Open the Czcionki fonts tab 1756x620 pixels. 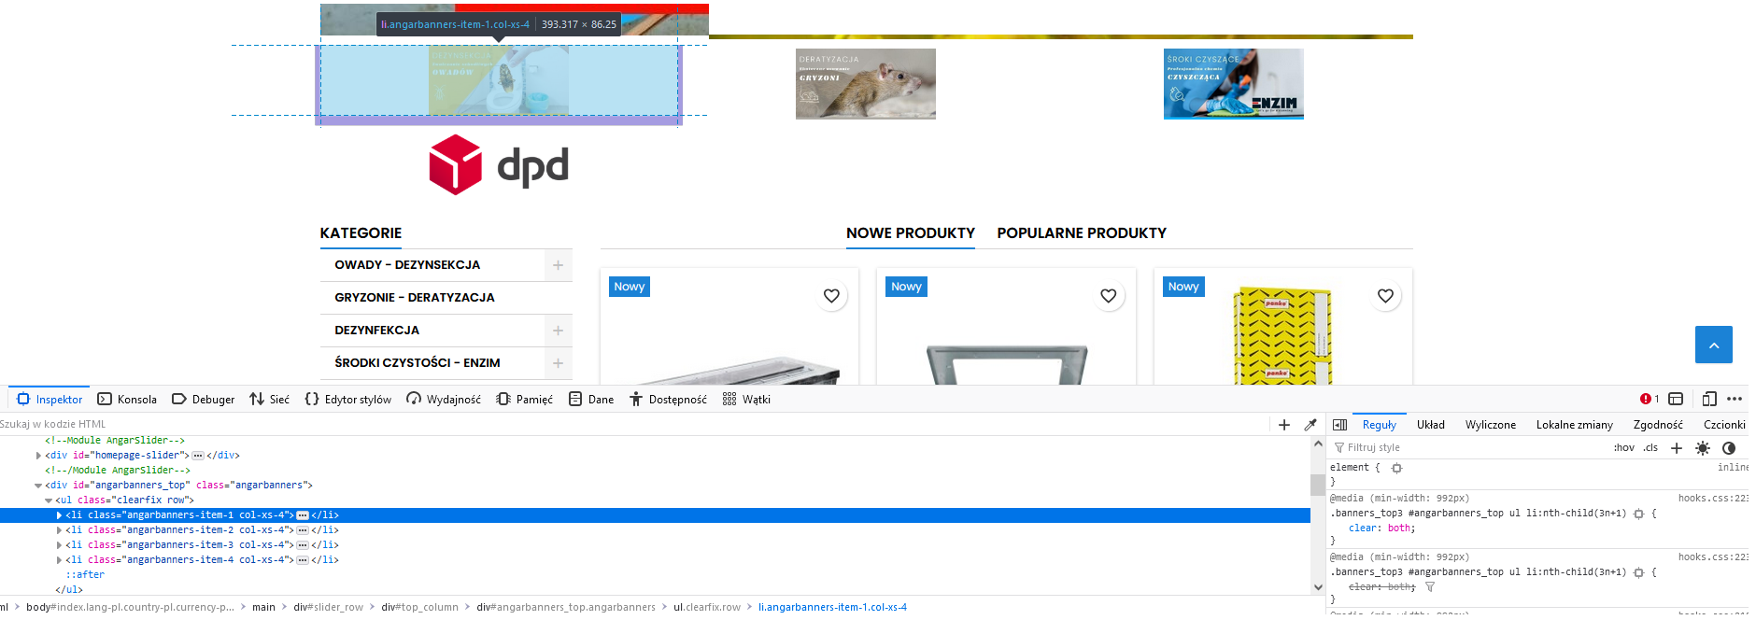(1724, 425)
